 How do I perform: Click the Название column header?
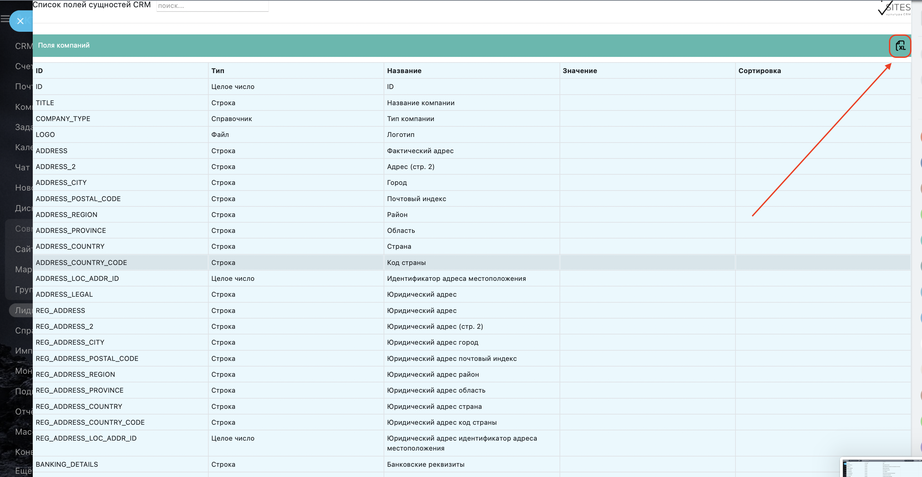click(x=404, y=71)
